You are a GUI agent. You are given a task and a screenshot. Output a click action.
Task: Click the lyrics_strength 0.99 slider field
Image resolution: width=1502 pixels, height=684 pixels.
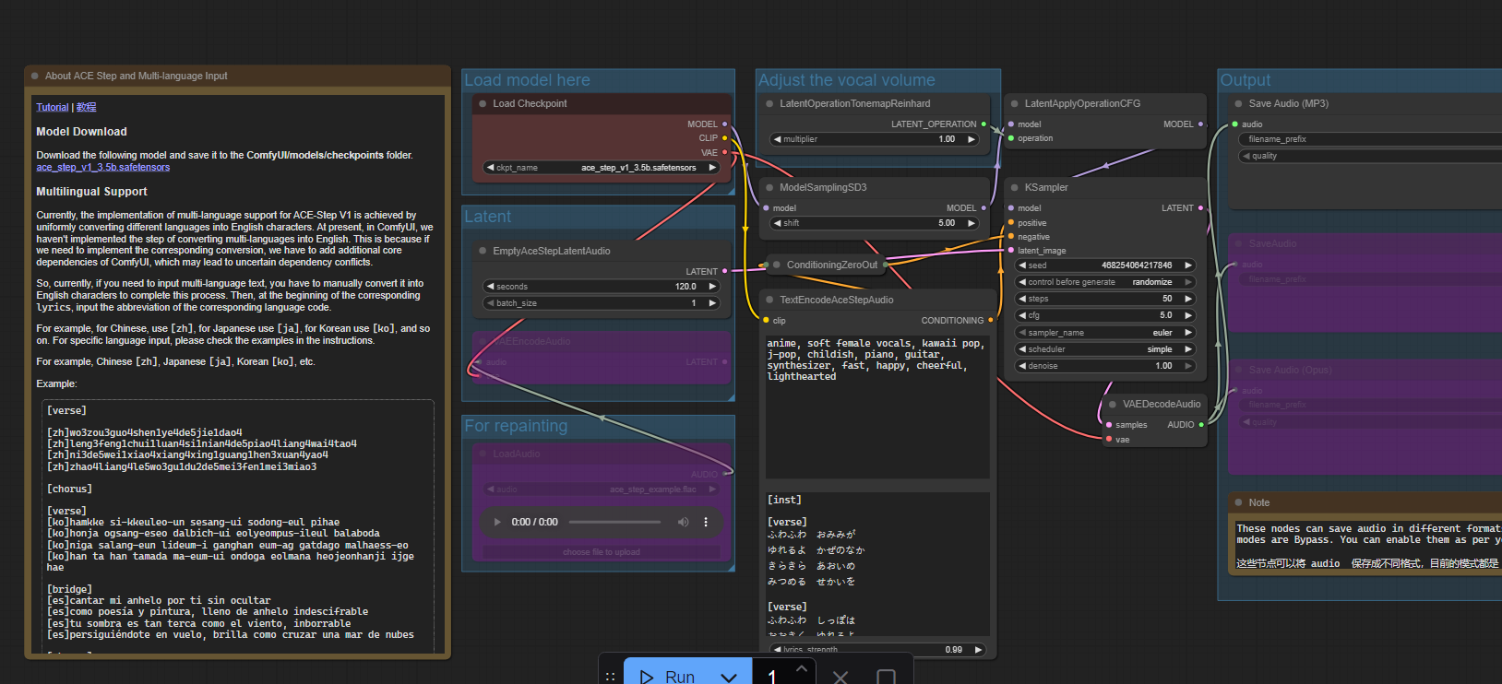click(x=877, y=650)
